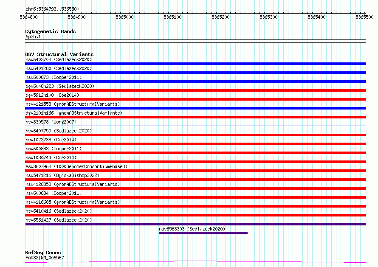Click the nsv6568303 (Sedlazeck2020) short purple bar
Image resolution: width=378 pixels, height=267 pixels.
point(203,233)
